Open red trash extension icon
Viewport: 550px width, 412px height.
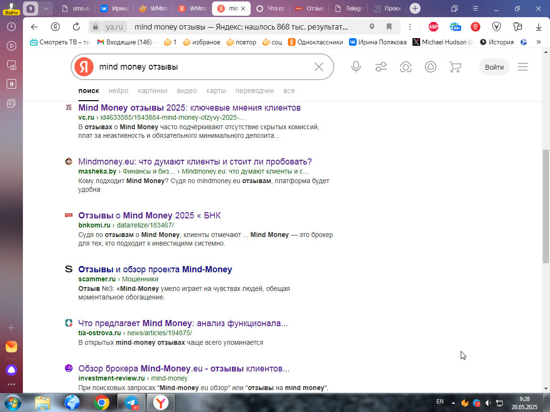[476, 27]
